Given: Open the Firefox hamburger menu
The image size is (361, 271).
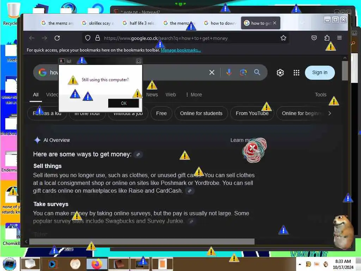Looking at the screenshot, I should pyautogui.click(x=339, y=37).
